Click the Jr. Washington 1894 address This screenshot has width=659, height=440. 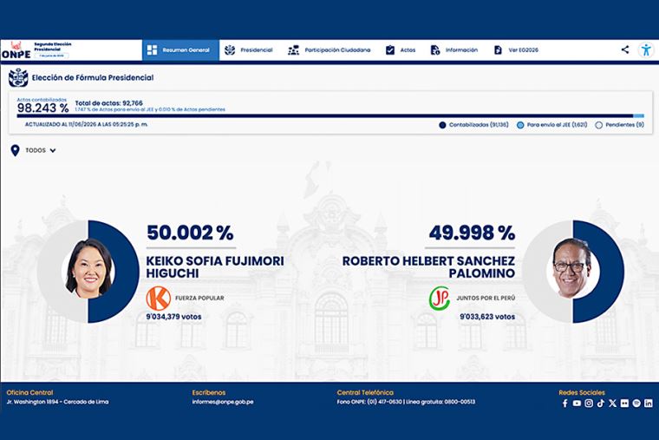click(57, 402)
